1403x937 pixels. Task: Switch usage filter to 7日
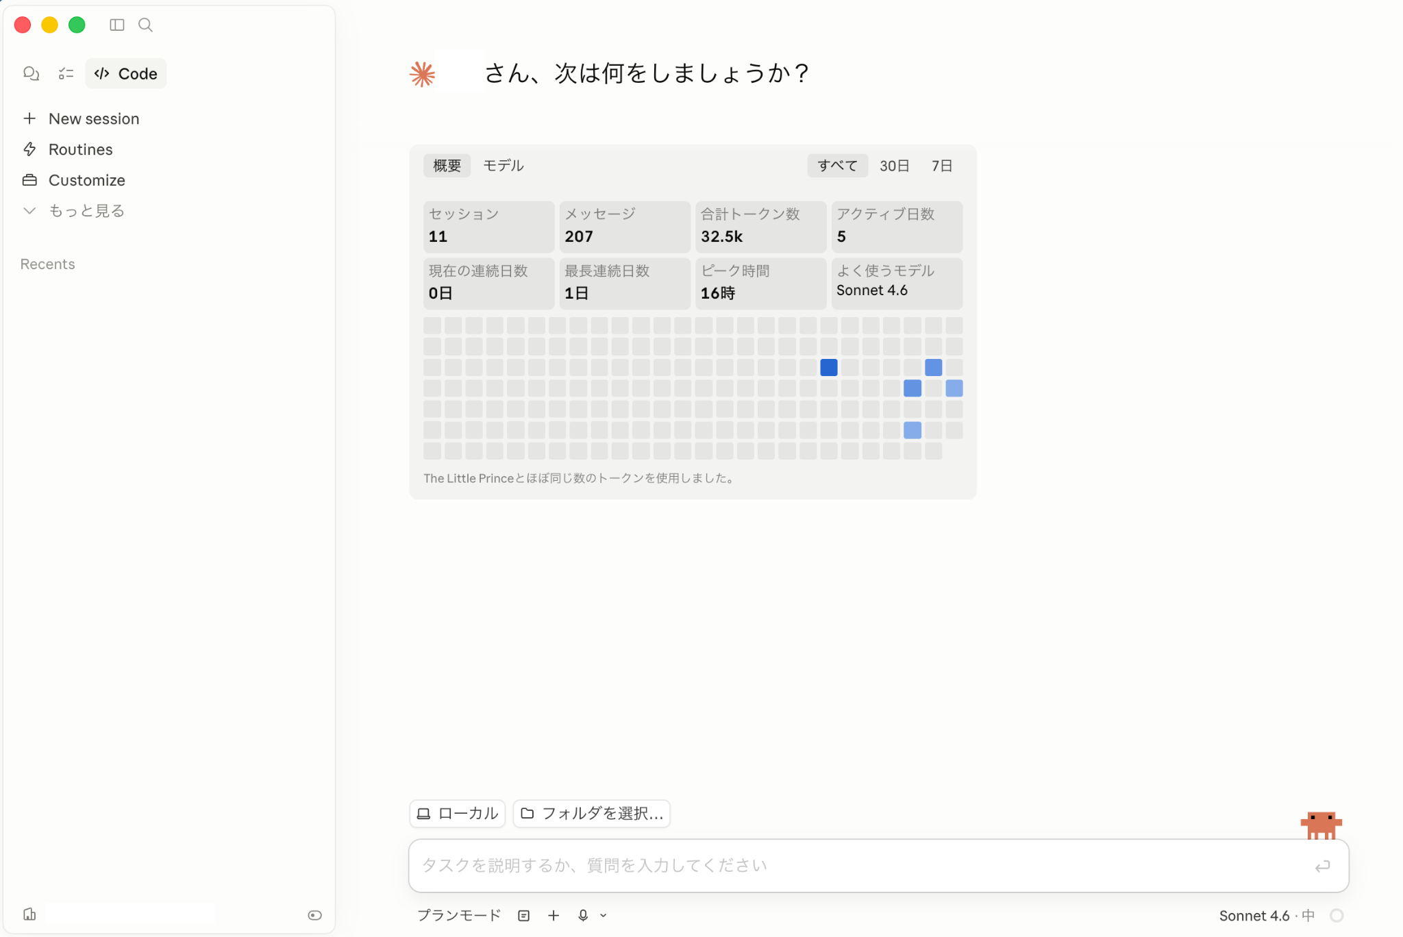pos(941,165)
